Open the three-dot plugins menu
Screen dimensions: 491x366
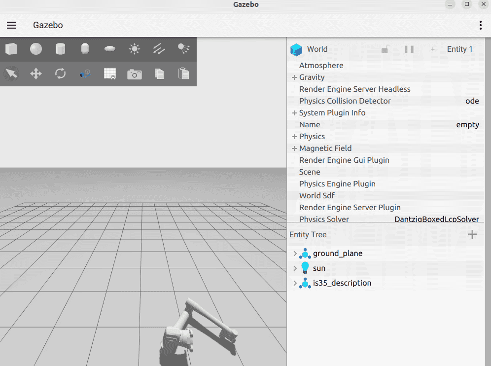[480, 25]
